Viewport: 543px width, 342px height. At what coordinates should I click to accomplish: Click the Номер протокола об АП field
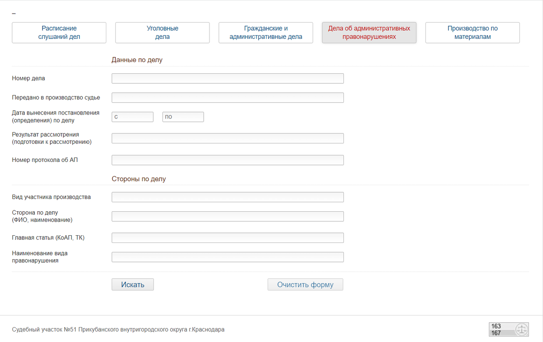pos(228,160)
